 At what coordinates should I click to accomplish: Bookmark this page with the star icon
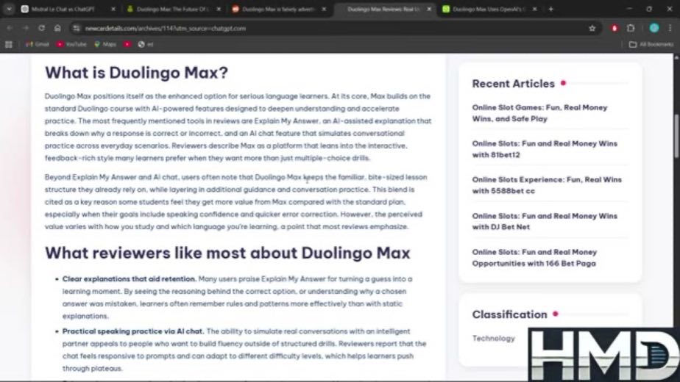[x=592, y=28]
